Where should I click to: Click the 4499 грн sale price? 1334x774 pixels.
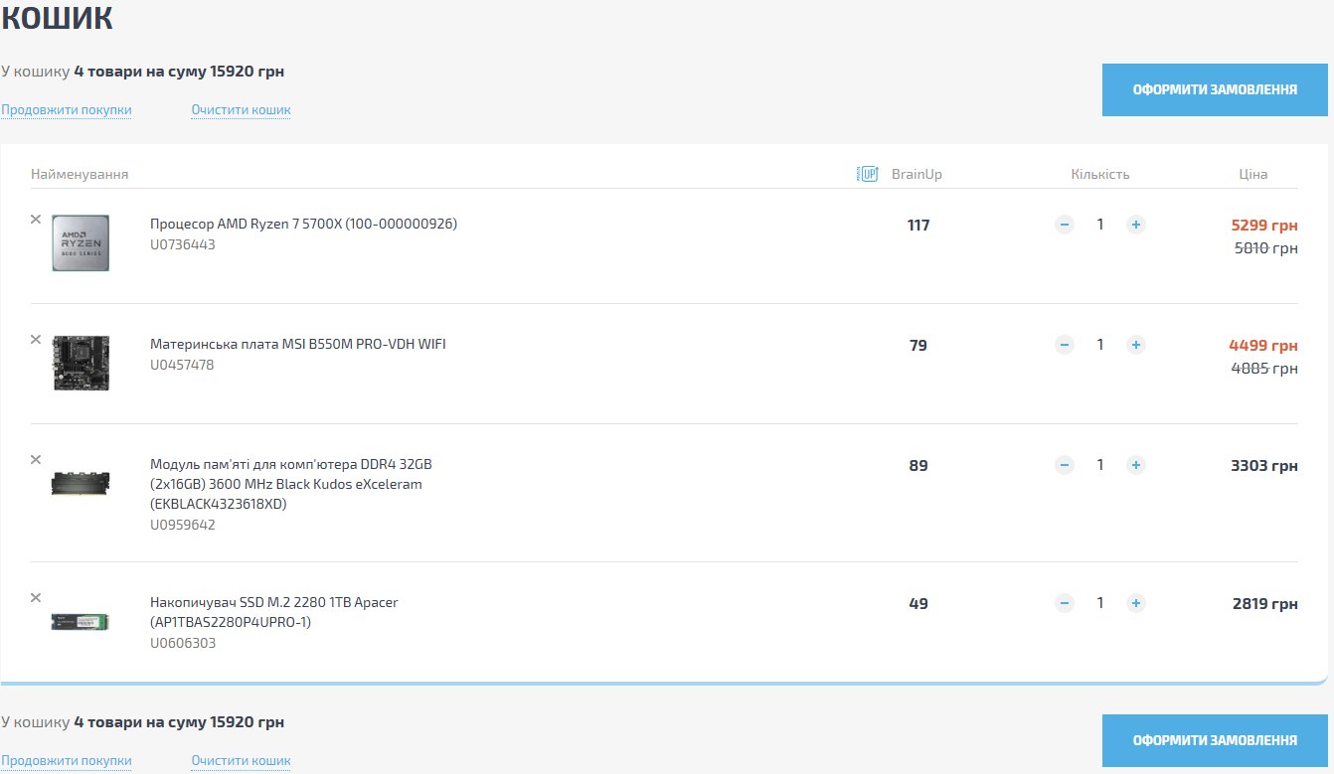point(1263,346)
